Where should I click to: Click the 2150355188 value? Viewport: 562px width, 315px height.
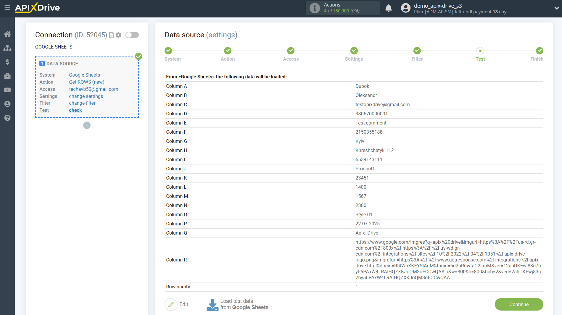[x=369, y=132]
